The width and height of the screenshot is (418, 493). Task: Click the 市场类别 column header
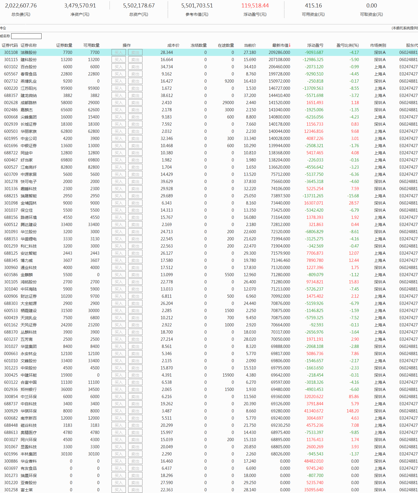[378, 45]
